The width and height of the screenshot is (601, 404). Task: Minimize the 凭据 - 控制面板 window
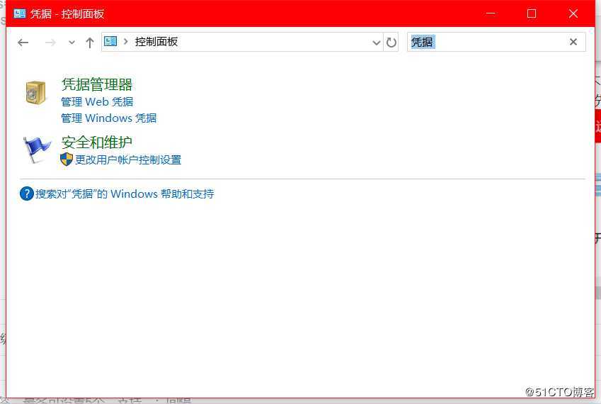pos(491,13)
